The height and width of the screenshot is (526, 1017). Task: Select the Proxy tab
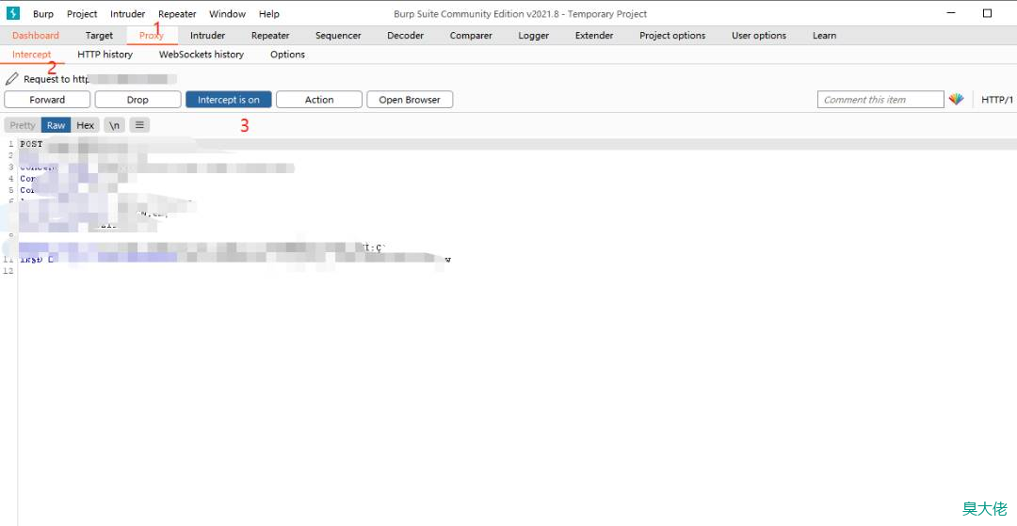(x=151, y=36)
